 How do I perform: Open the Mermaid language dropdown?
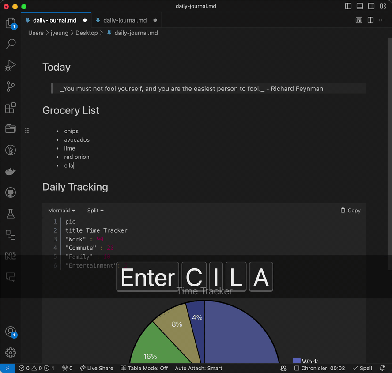[x=61, y=211]
